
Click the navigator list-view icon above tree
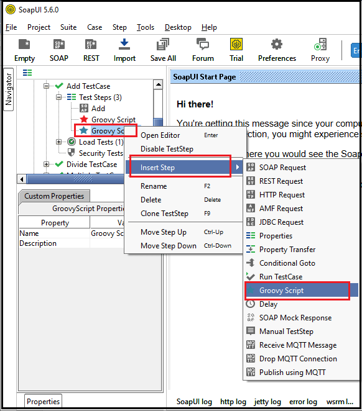[x=27, y=73]
